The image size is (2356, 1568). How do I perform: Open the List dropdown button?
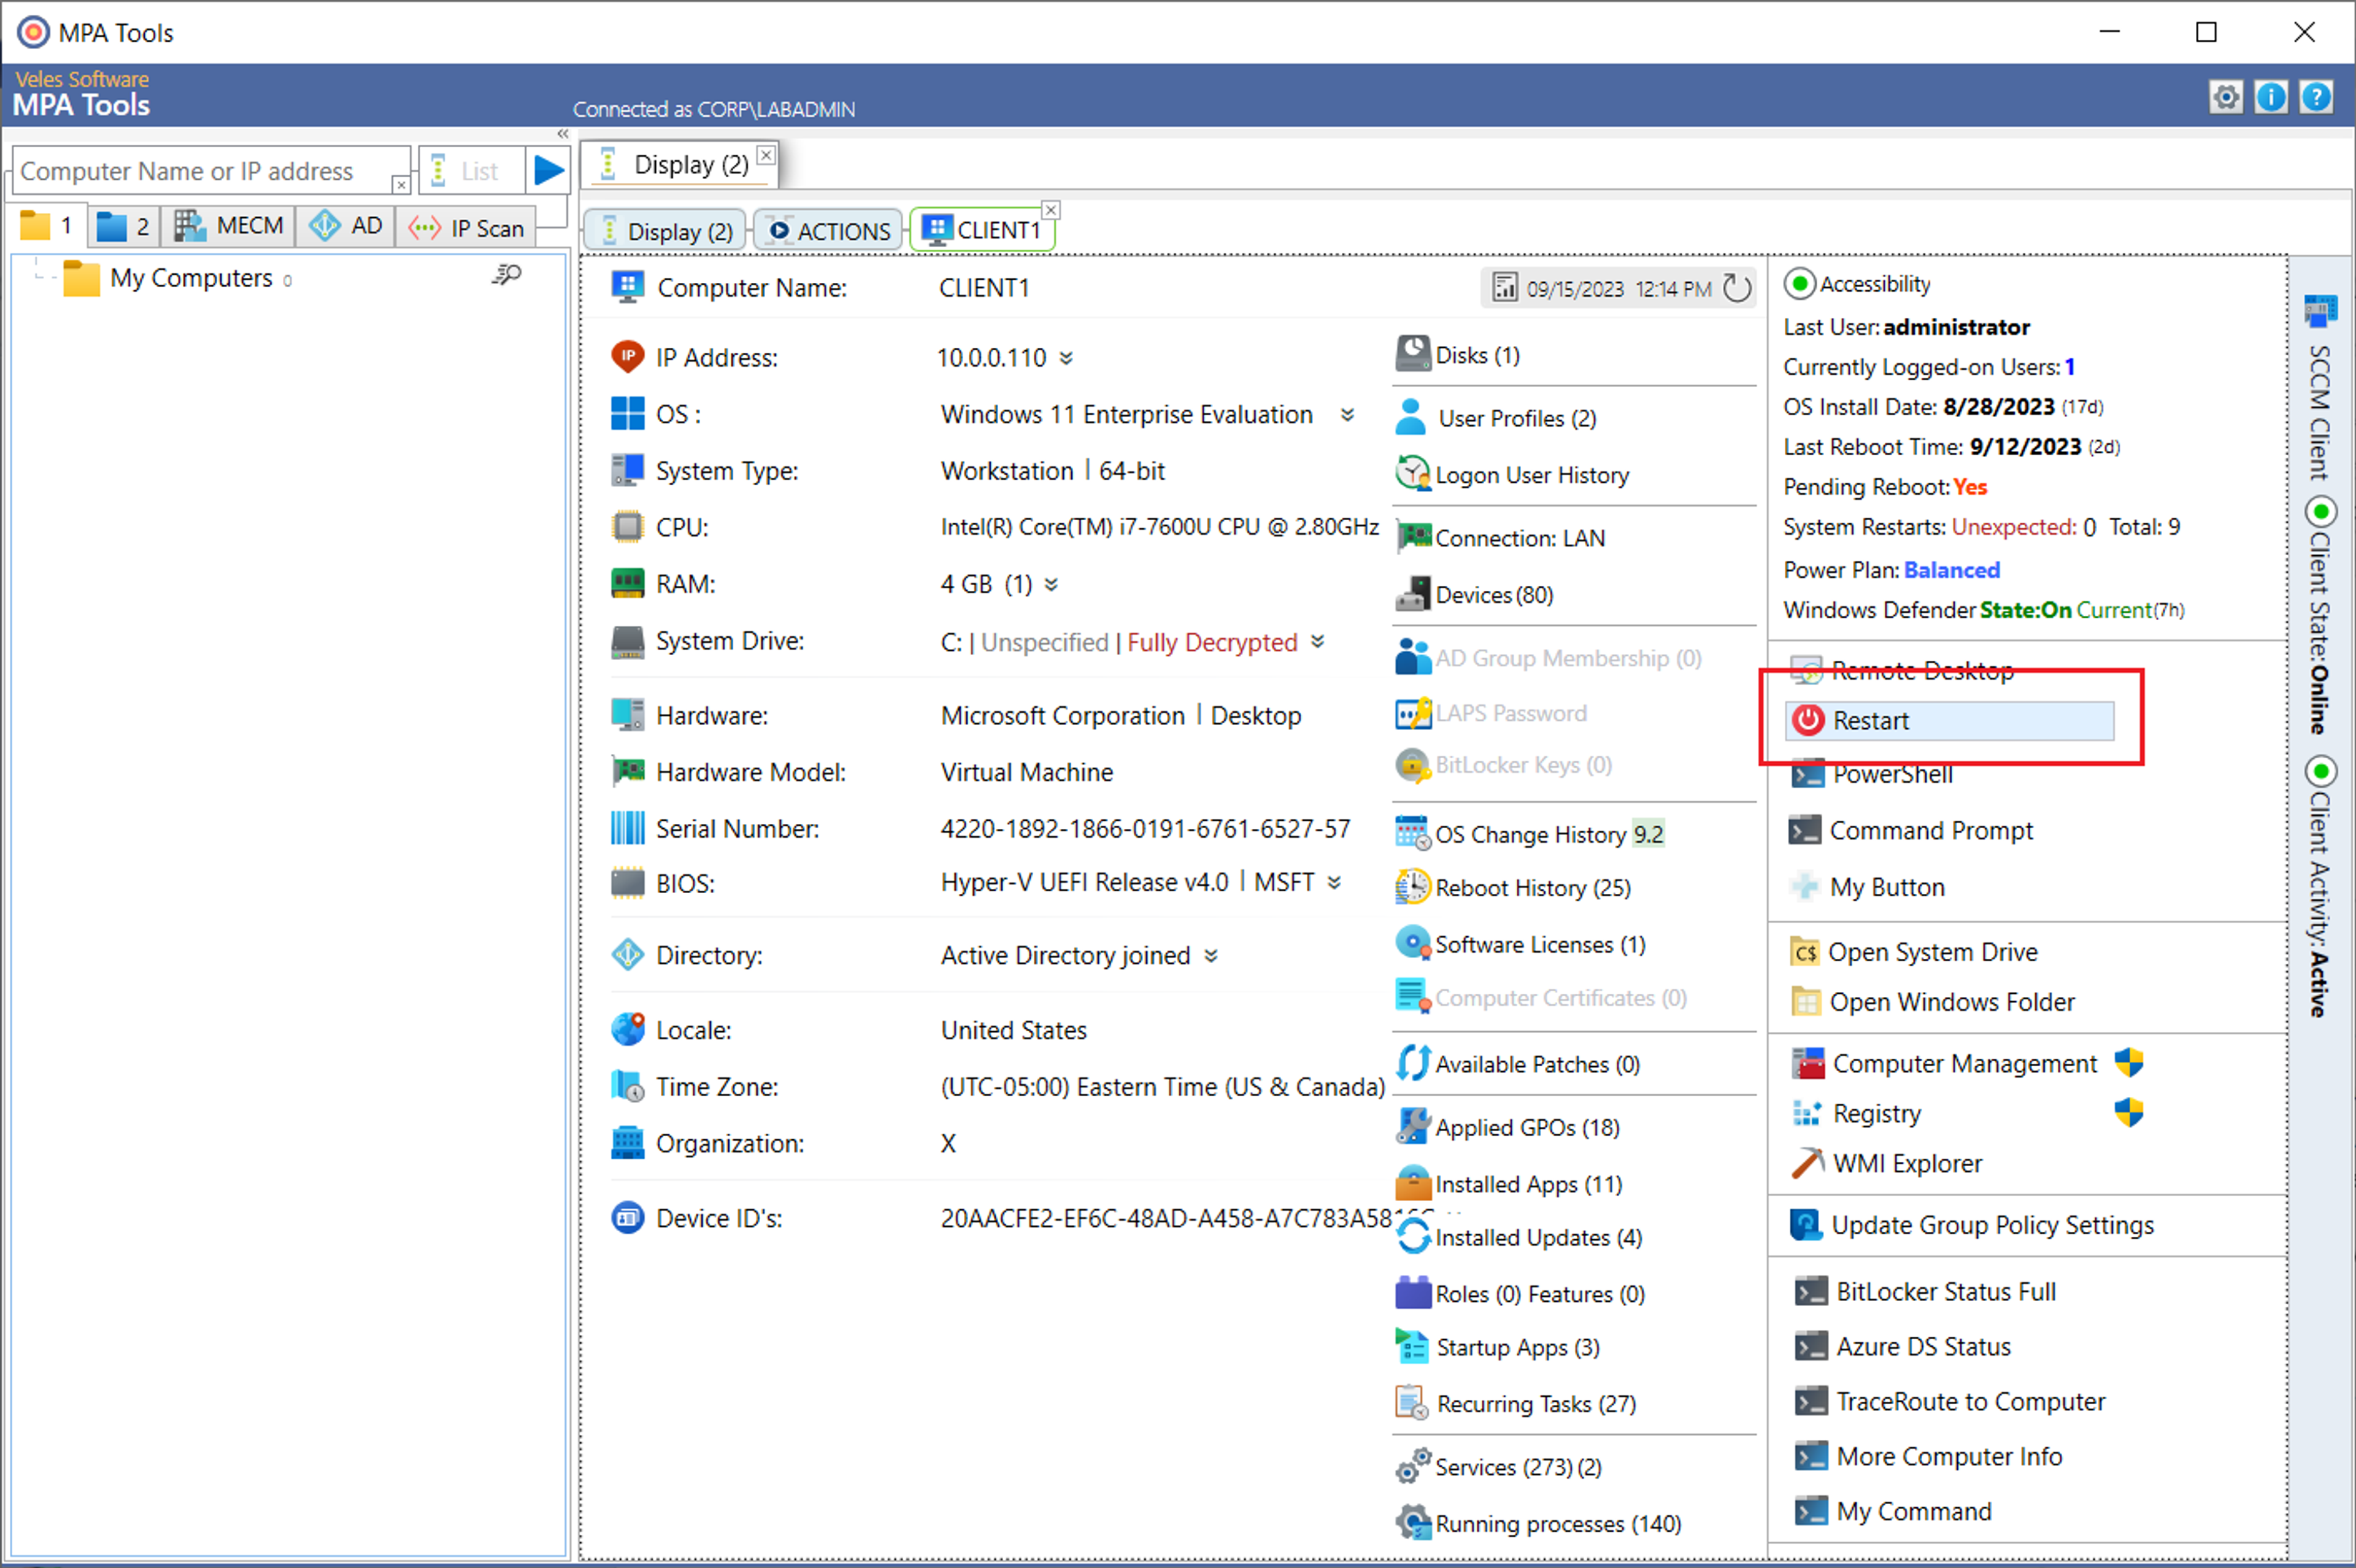point(472,171)
